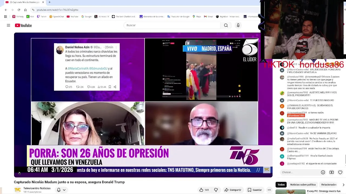Start voice search with the microphone
346x194 pixels.
point(238,25)
